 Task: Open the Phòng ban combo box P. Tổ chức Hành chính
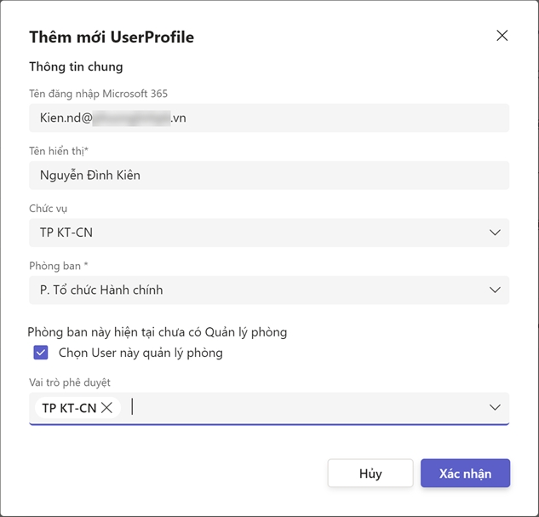[255, 290]
